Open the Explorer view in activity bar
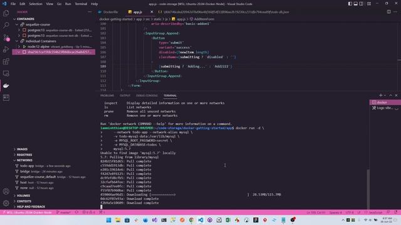This screenshot has height=225, width=401. pos(6,13)
